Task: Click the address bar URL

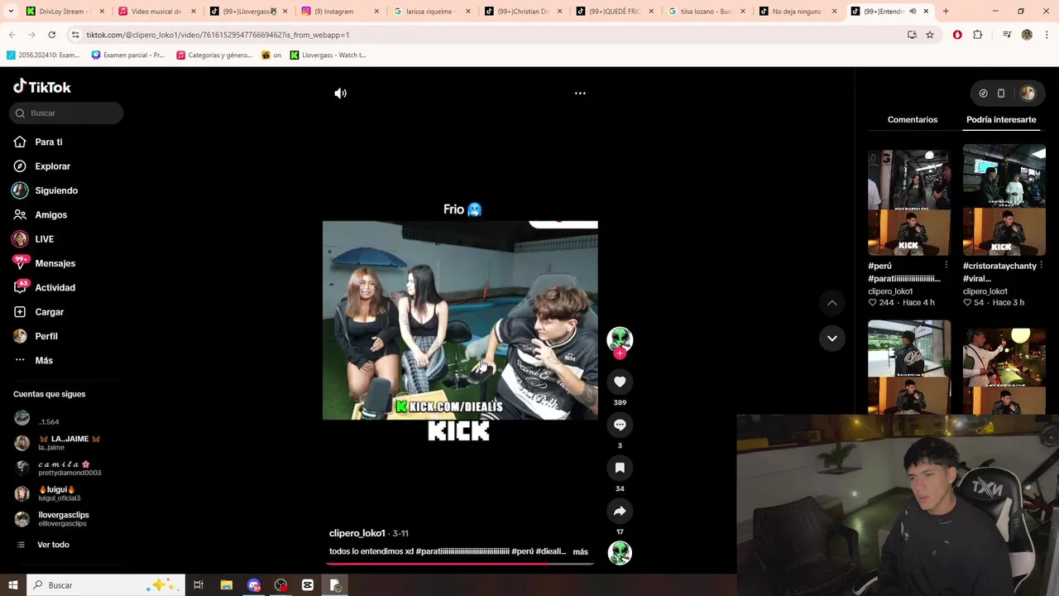Action: point(218,35)
